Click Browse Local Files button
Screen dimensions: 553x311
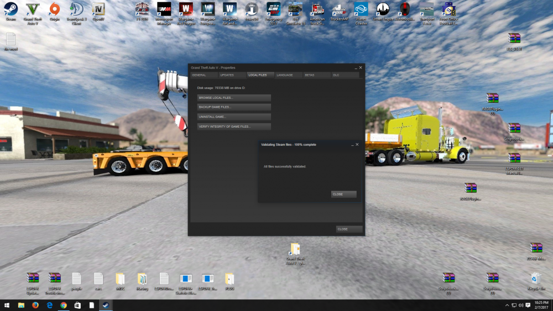point(234,98)
